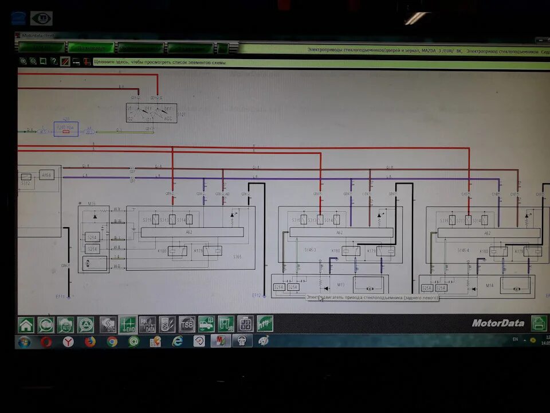Open the PIN DATA module
The image size is (550, 413).
[148, 325]
